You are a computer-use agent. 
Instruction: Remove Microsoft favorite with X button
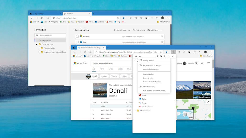coord(162,36)
